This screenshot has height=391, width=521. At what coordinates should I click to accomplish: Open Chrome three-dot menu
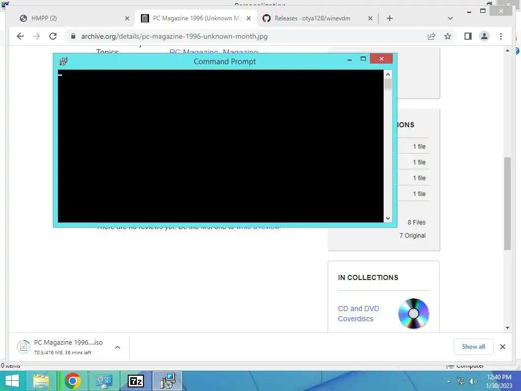click(x=501, y=36)
